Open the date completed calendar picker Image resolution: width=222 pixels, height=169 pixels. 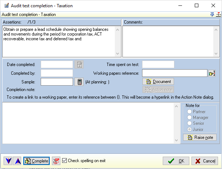pos(79,65)
